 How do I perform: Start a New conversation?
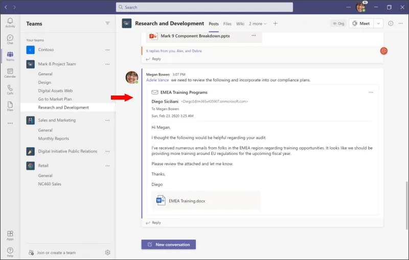[169, 244]
